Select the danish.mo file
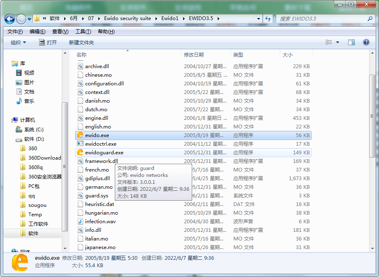Viewport: 379px width, 277px height. (x=193, y=101)
